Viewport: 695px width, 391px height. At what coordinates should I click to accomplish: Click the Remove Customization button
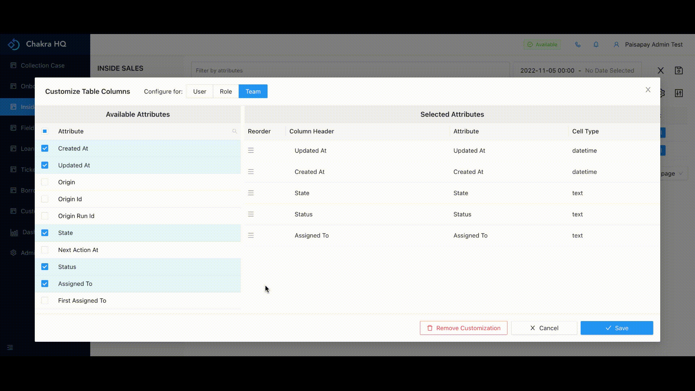coord(463,328)
